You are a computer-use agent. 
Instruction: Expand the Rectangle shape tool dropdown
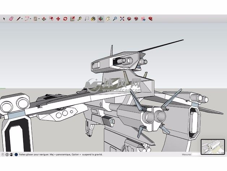pyautogui.click(x=39, y=18)
